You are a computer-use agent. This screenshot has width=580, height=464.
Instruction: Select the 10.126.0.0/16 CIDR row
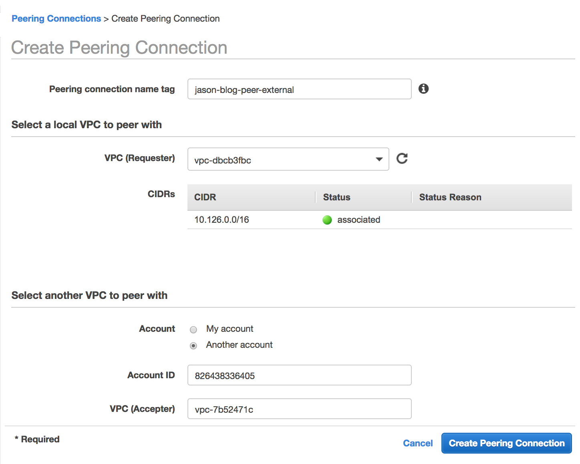[x=222, y=220]
